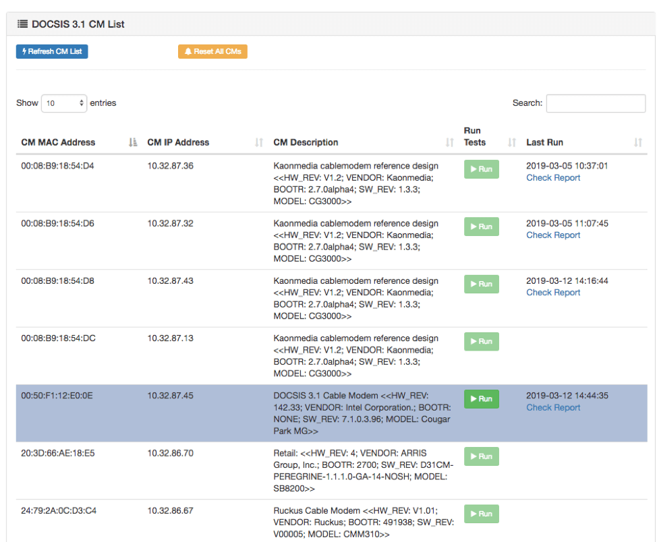Open Check Report for the 2019-03-12 14:44:35 run
The image size is (657, 542).
pos(553,407)
